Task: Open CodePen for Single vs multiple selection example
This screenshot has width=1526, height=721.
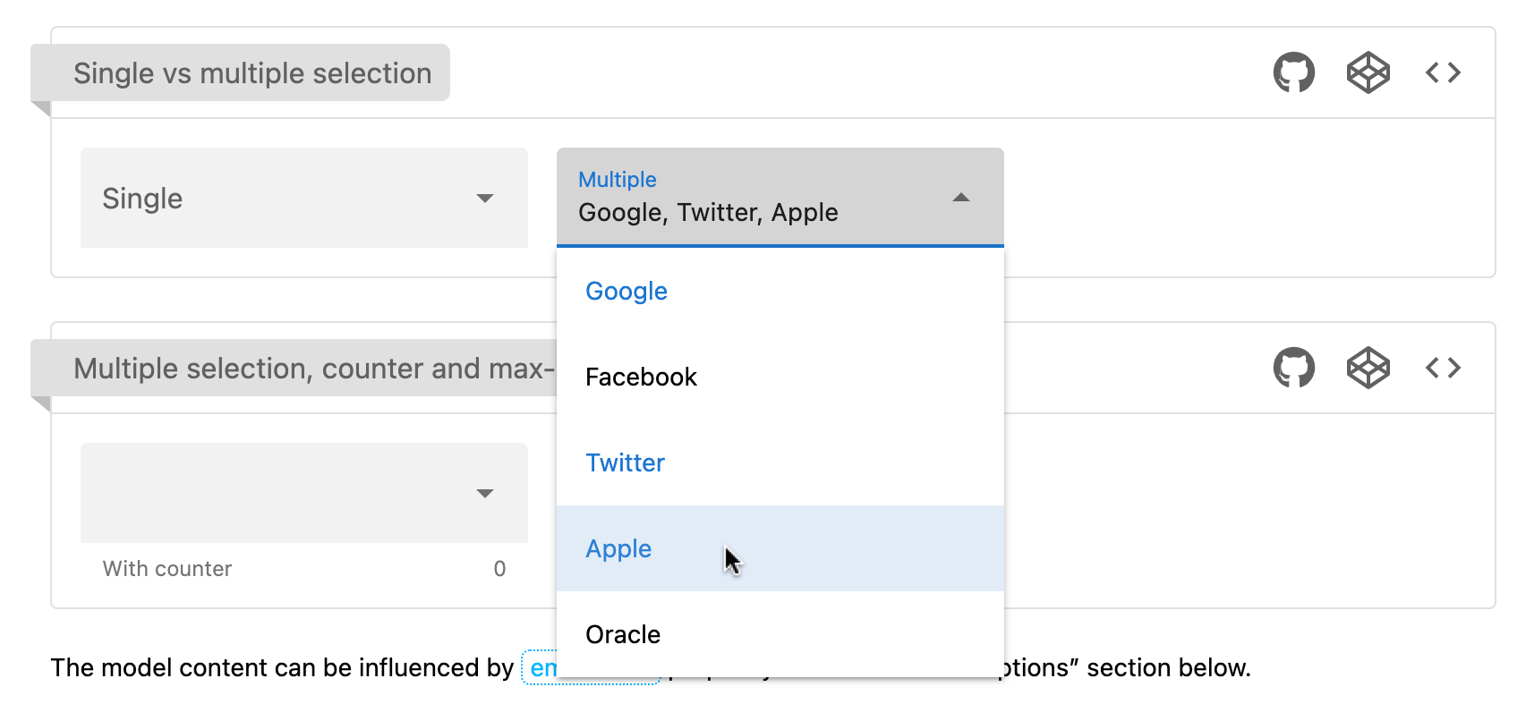Action: (x=1368, y=72)
